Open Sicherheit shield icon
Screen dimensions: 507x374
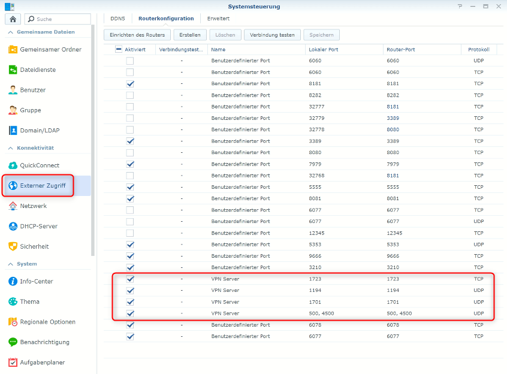tap(13, 246)
